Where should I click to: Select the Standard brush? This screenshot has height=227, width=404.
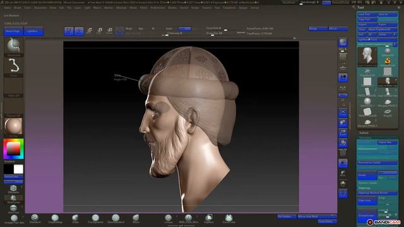(x=35, y=219)
